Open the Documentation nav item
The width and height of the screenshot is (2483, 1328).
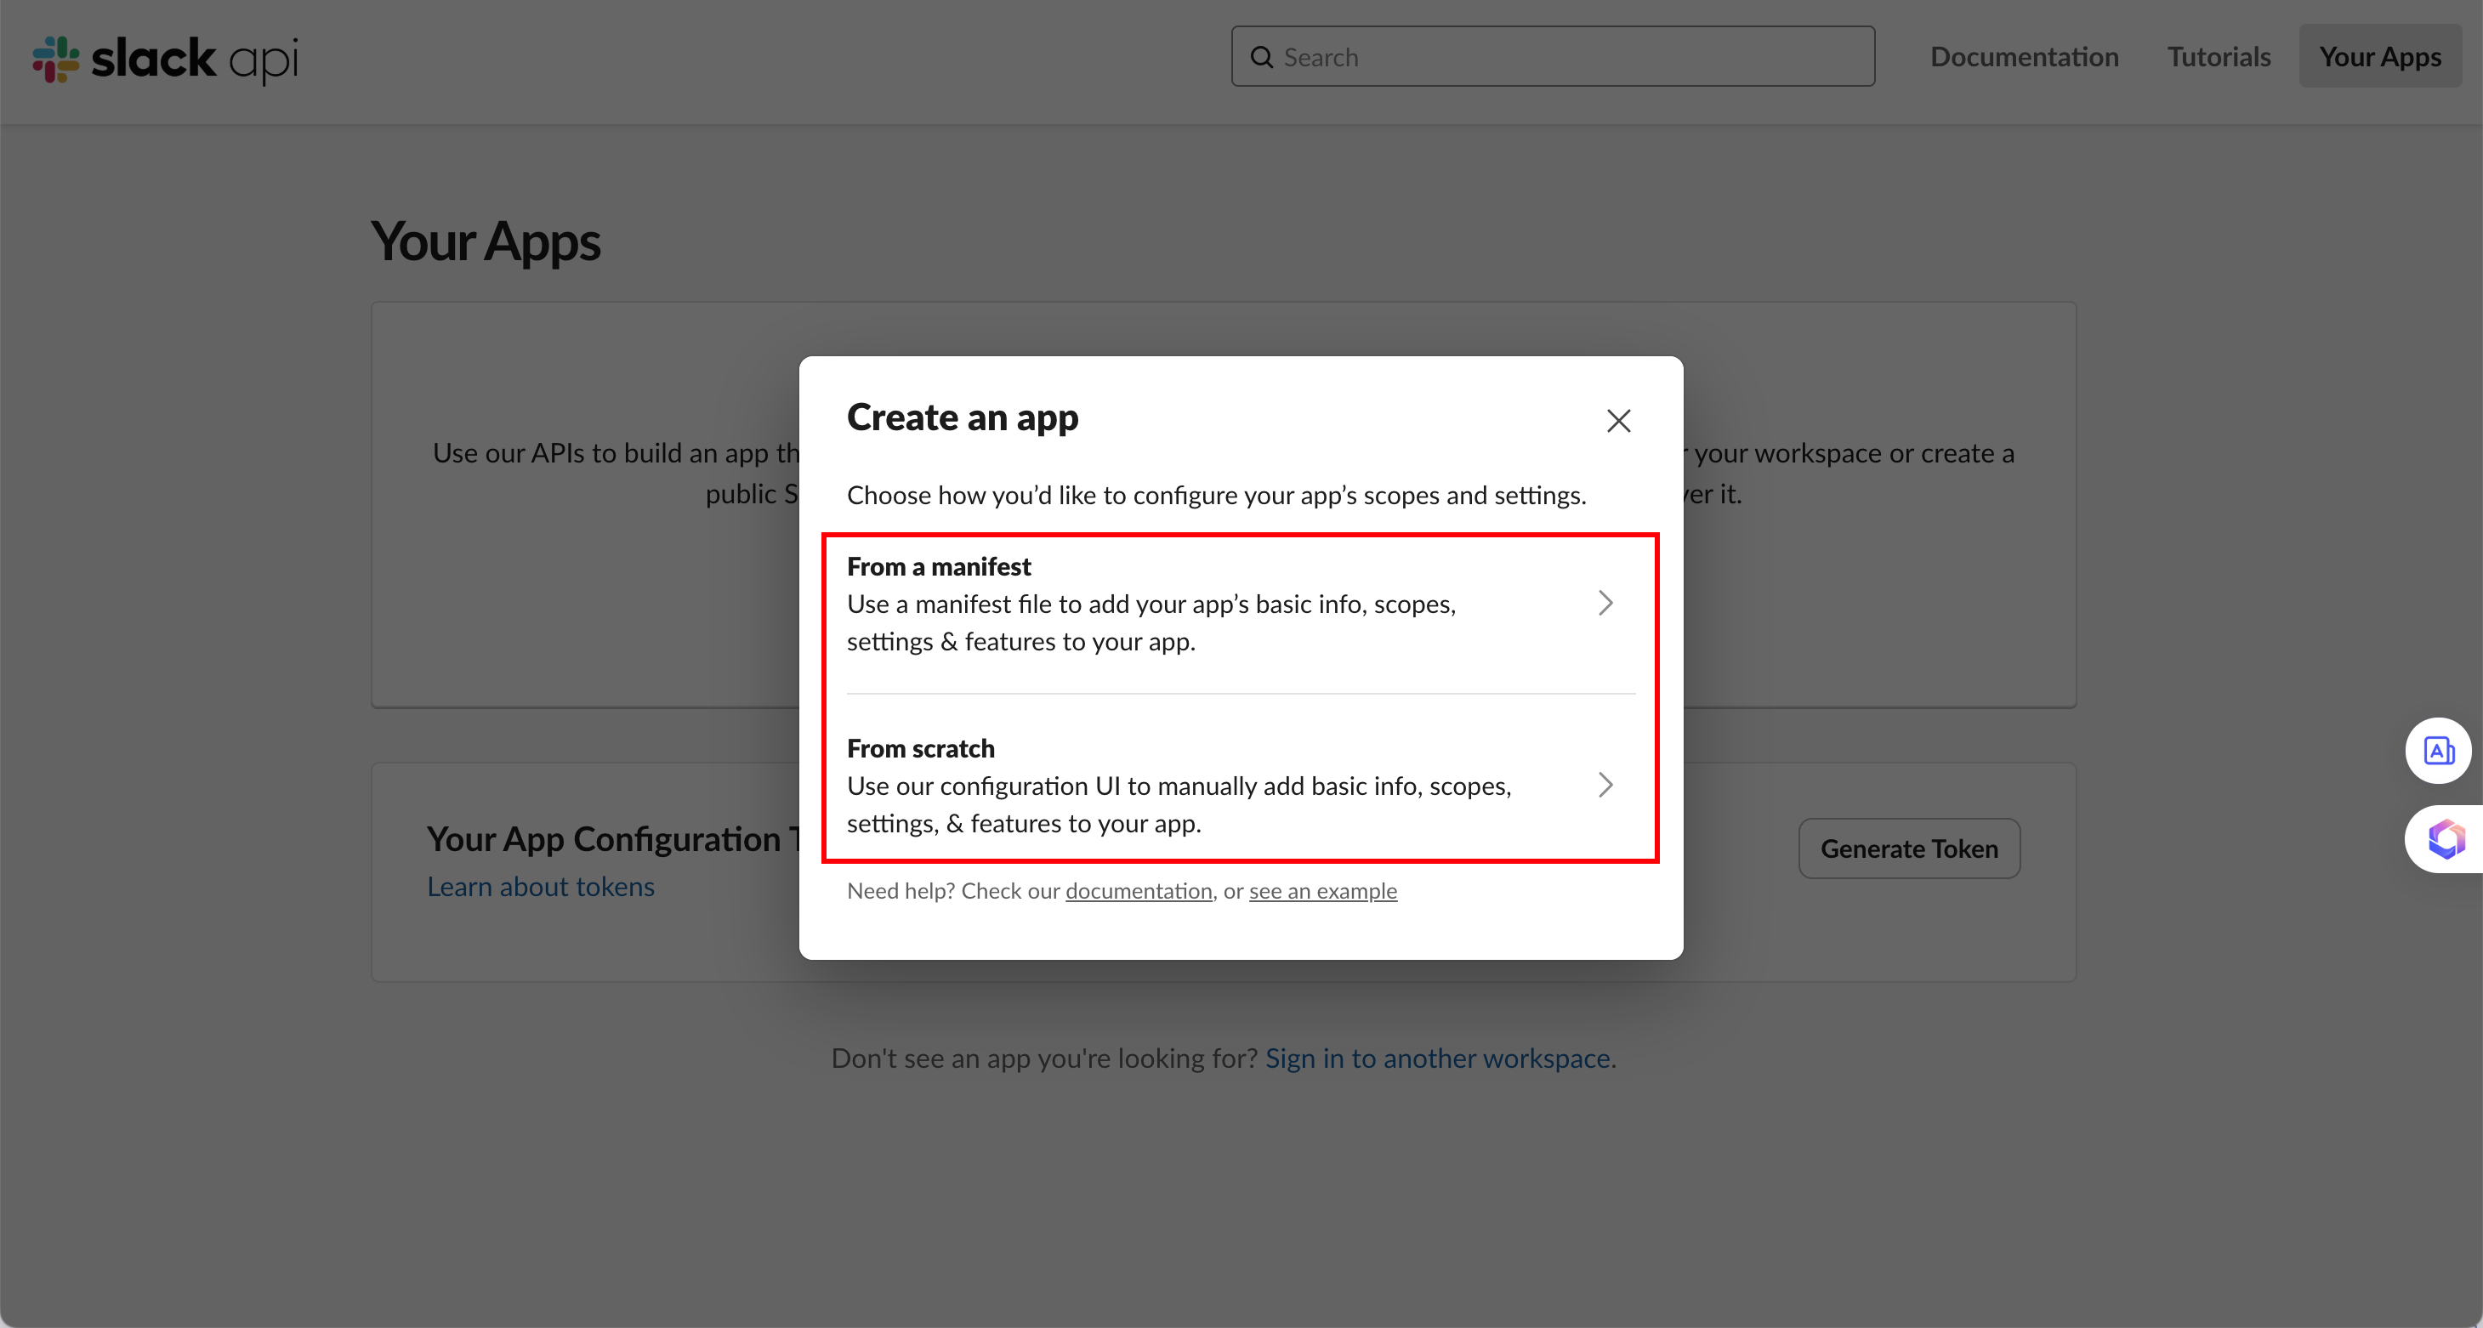[2024, 57]
